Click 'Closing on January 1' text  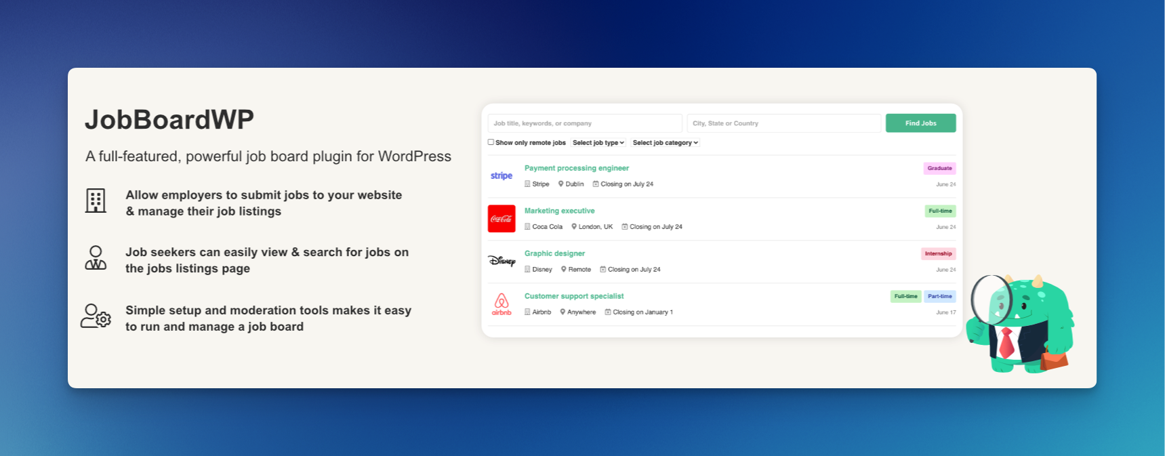point(643,312)
